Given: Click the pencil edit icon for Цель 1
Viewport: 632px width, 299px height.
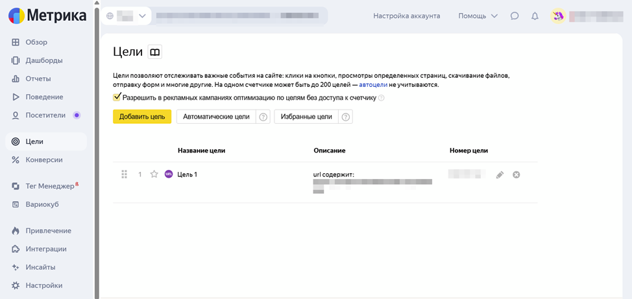Looking at the screenshot, I should tap(500, 174).
